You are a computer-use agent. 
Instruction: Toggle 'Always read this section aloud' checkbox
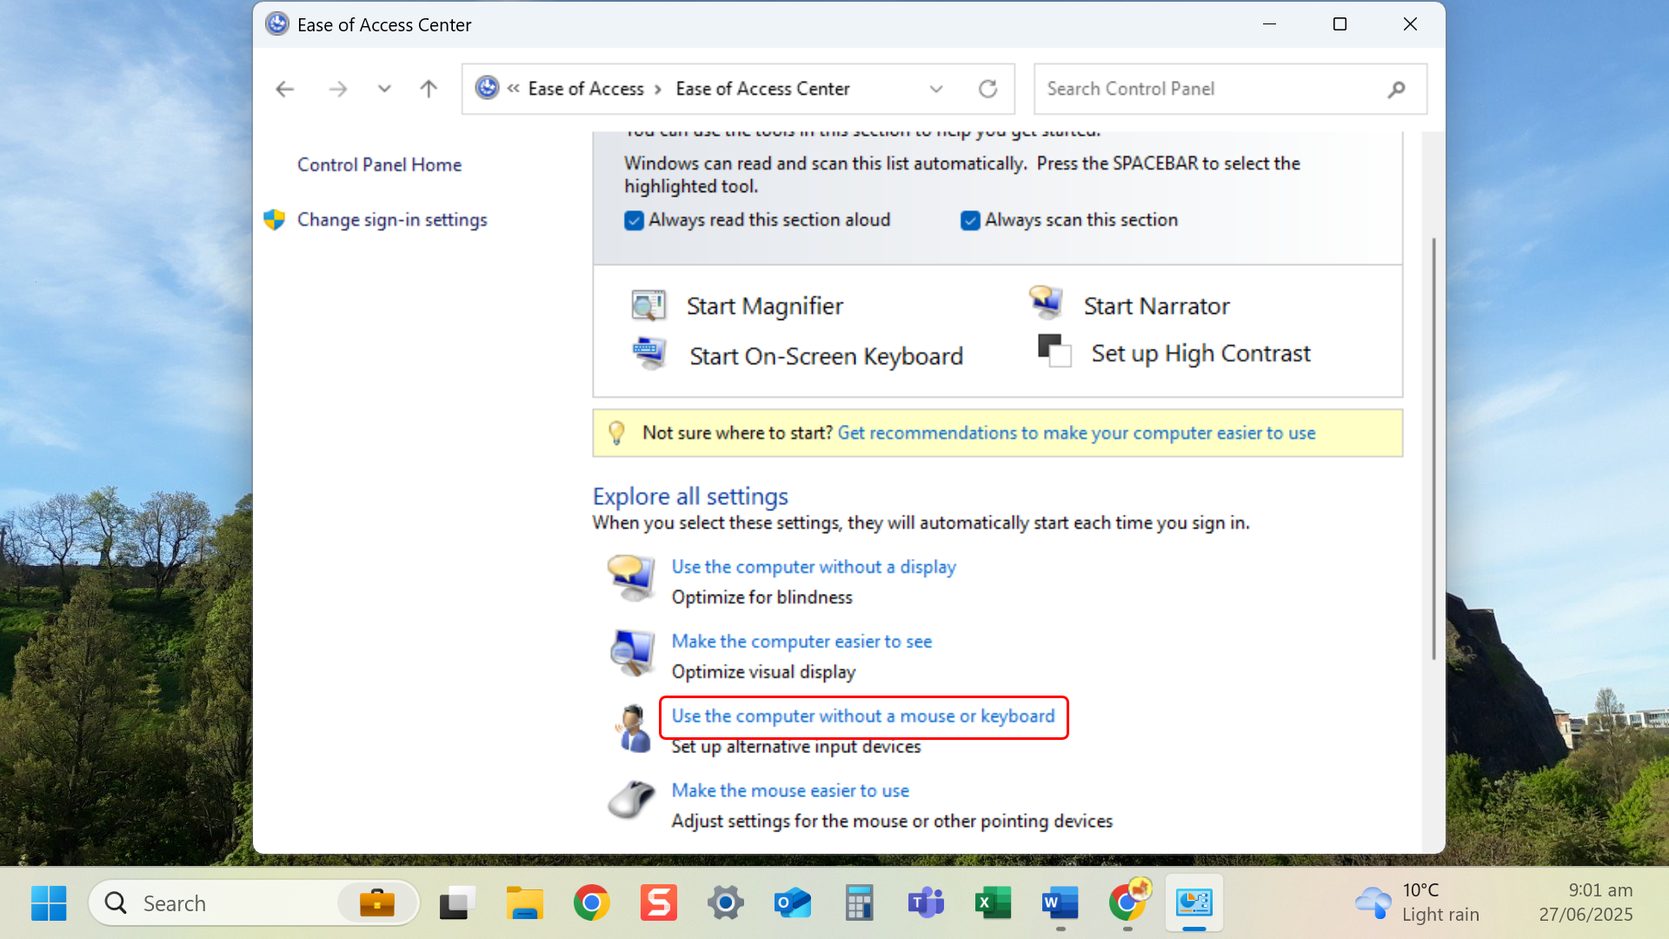point(634,221)
